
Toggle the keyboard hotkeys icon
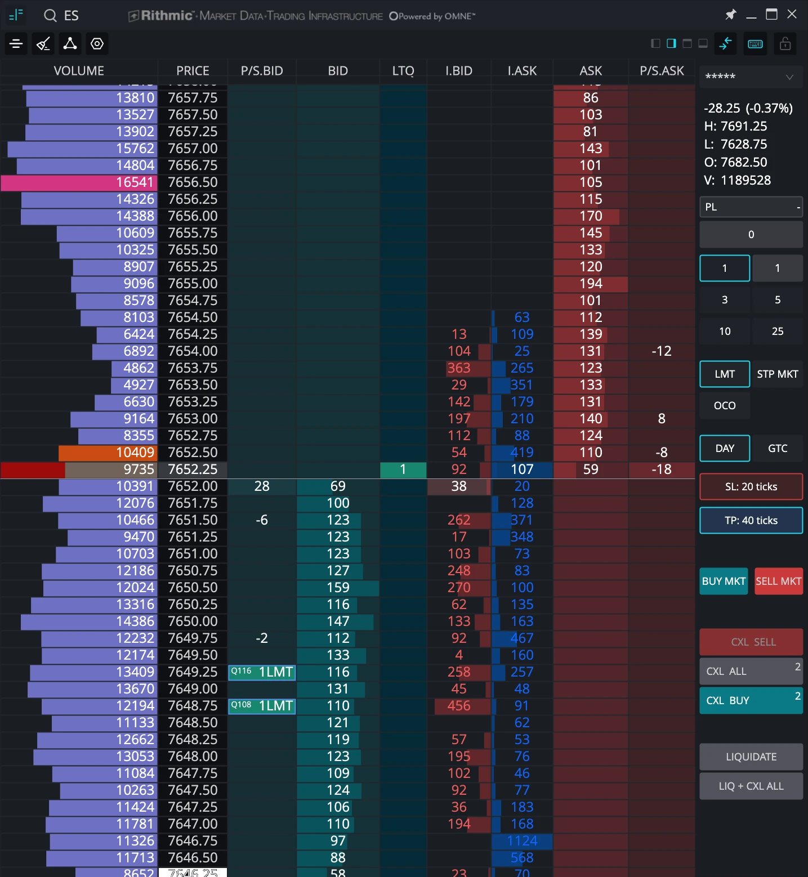756,44
